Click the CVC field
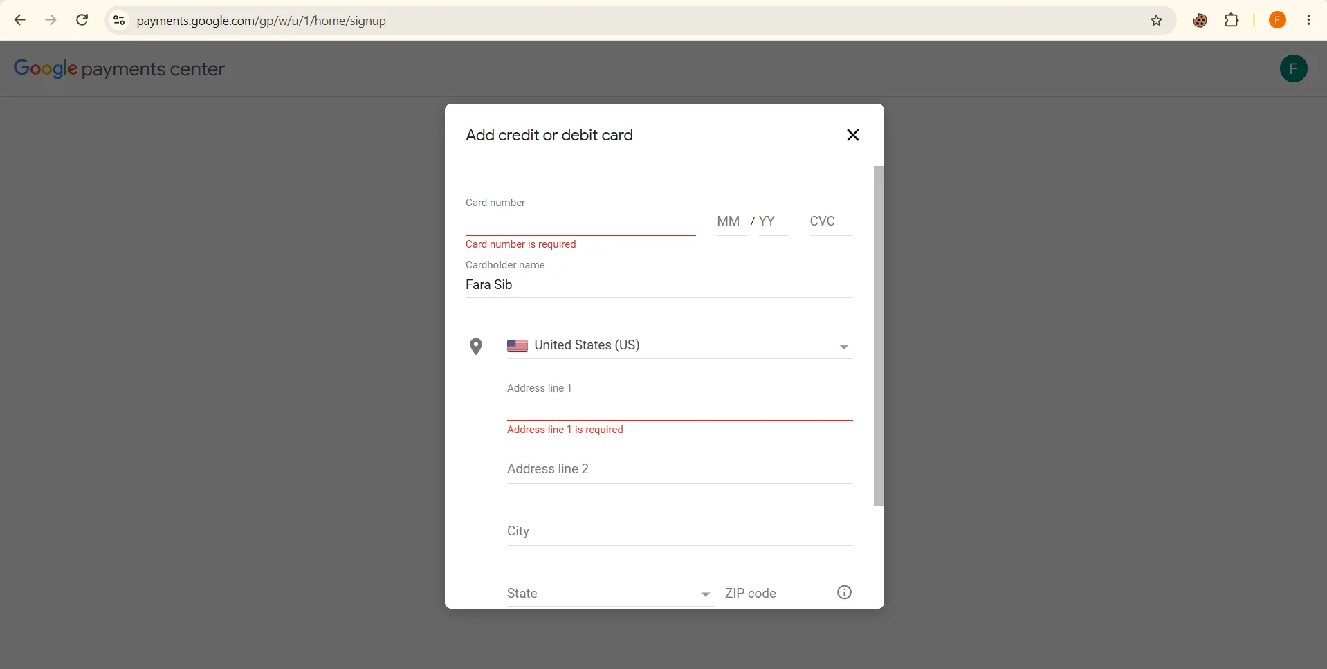This screenshot has height=669, width=1327. (x=831, y=221)
